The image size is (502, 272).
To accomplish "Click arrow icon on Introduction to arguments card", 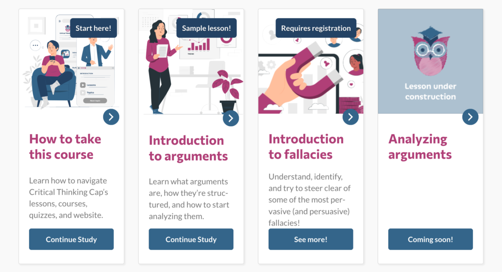I will click(231, 118).
